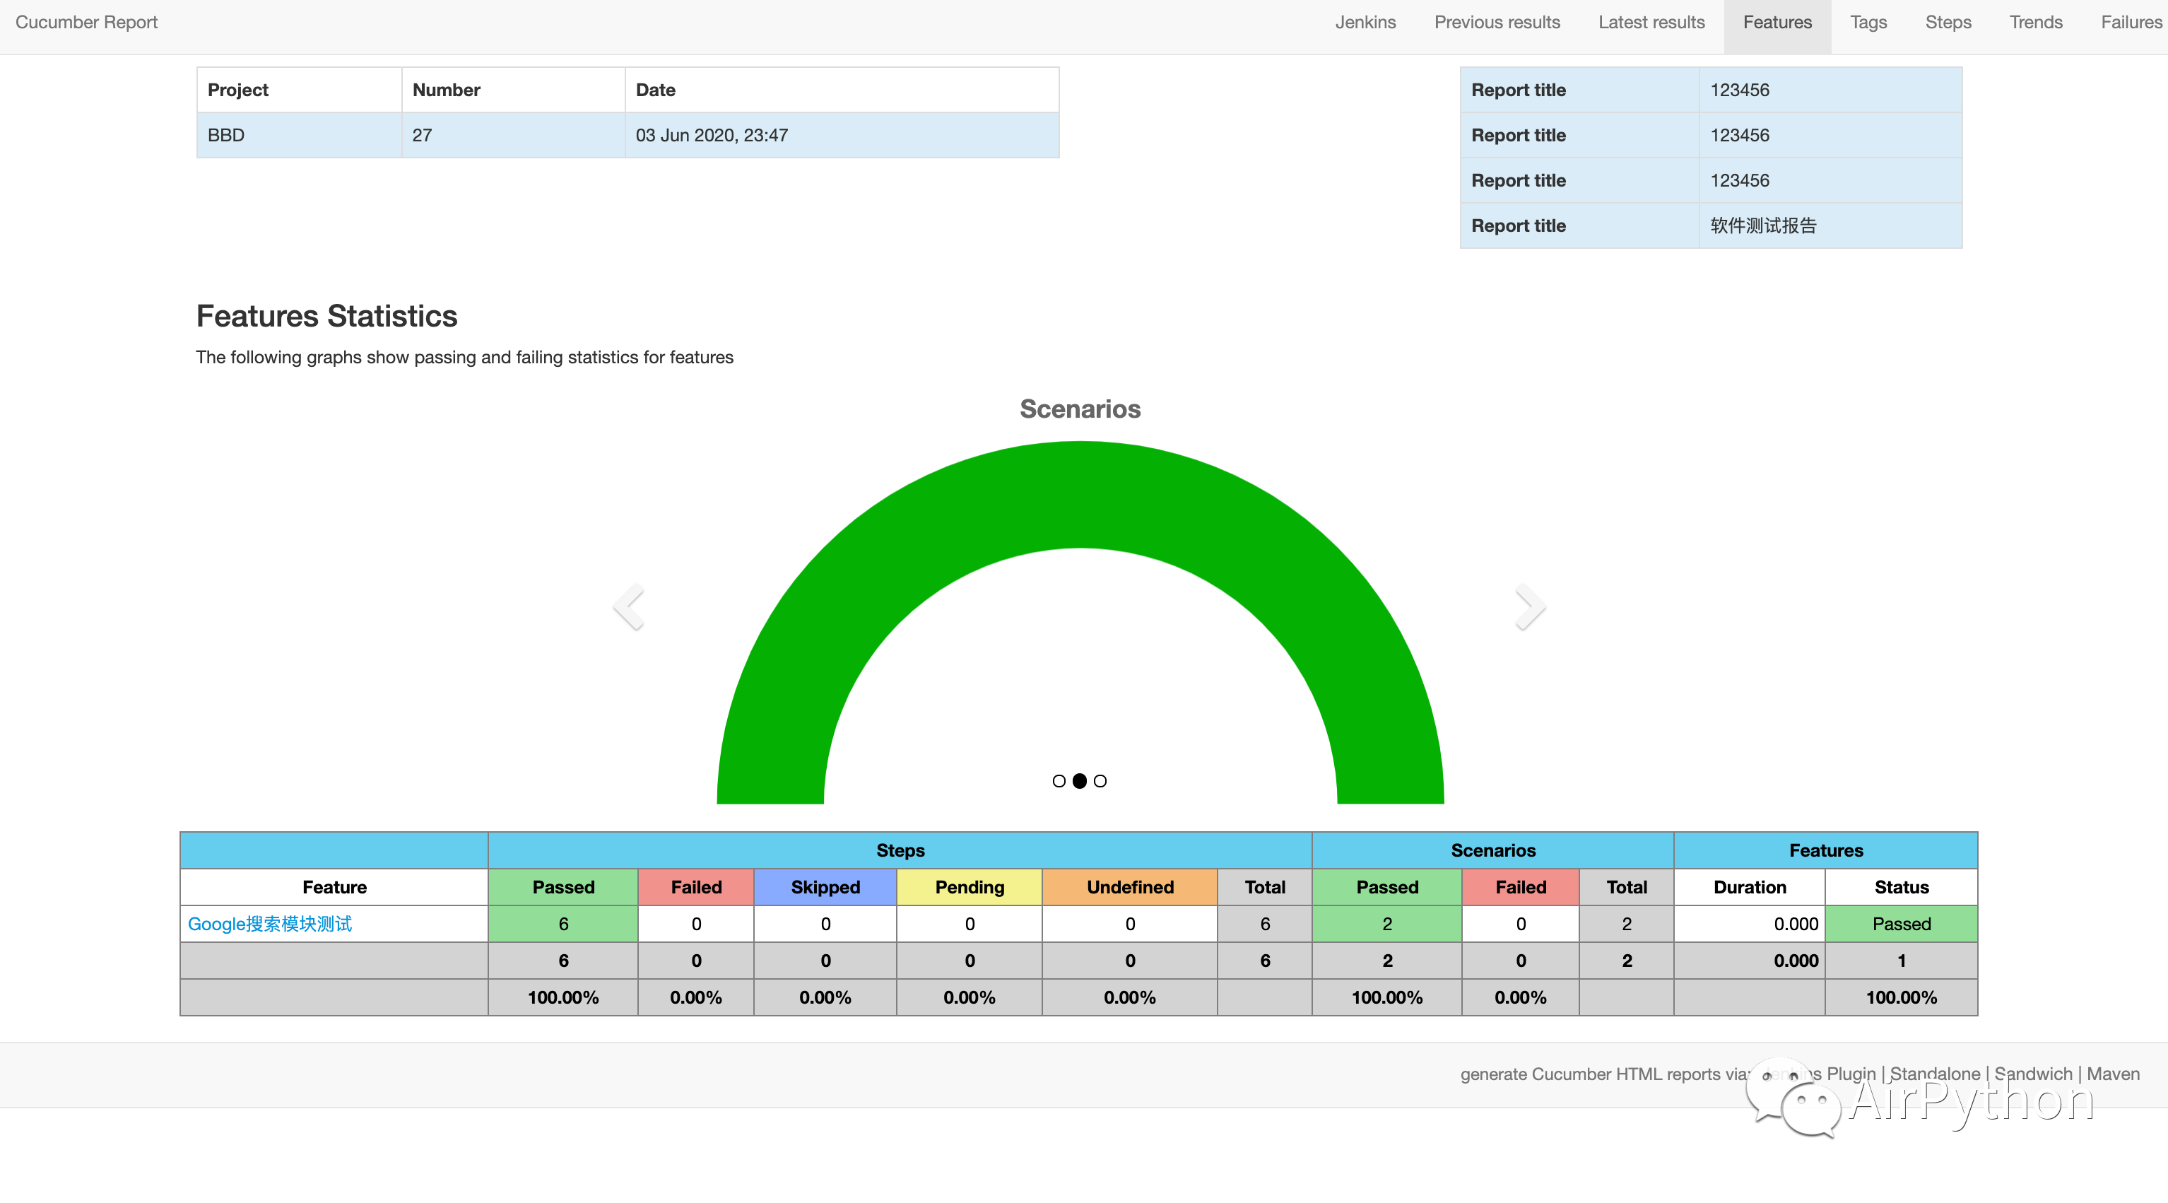Open the Failures tab
The height and width of the screenshot is (1203, 2168).
pos(2130,23)
